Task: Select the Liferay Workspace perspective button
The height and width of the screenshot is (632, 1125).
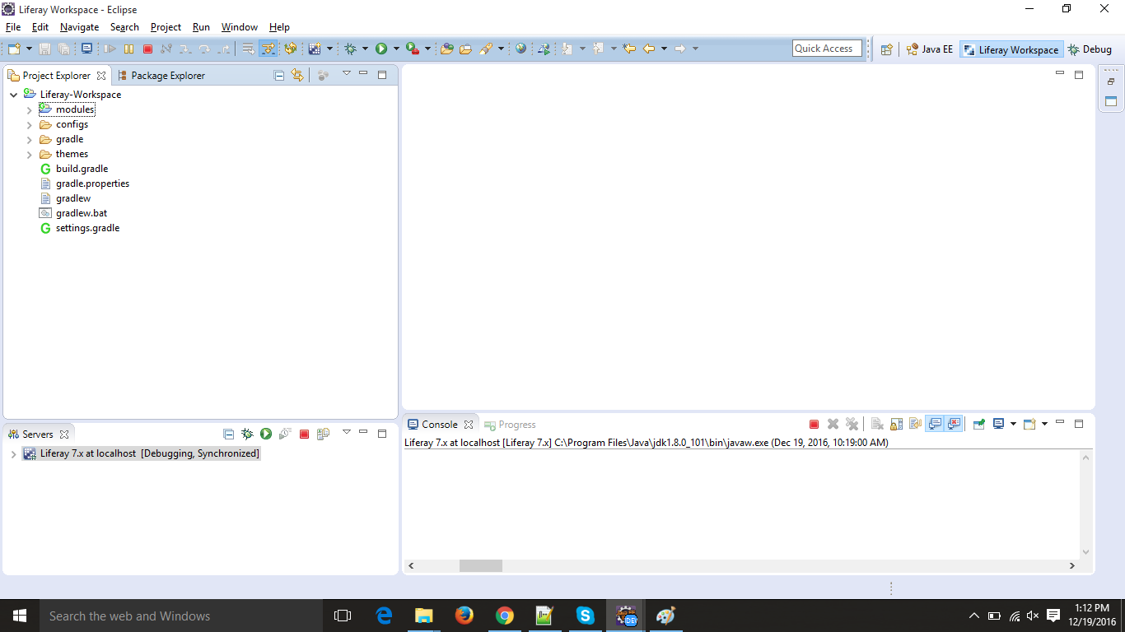Action: (1011, 49)
